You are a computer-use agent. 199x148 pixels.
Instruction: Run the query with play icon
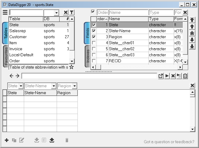(x=167, y=76)
